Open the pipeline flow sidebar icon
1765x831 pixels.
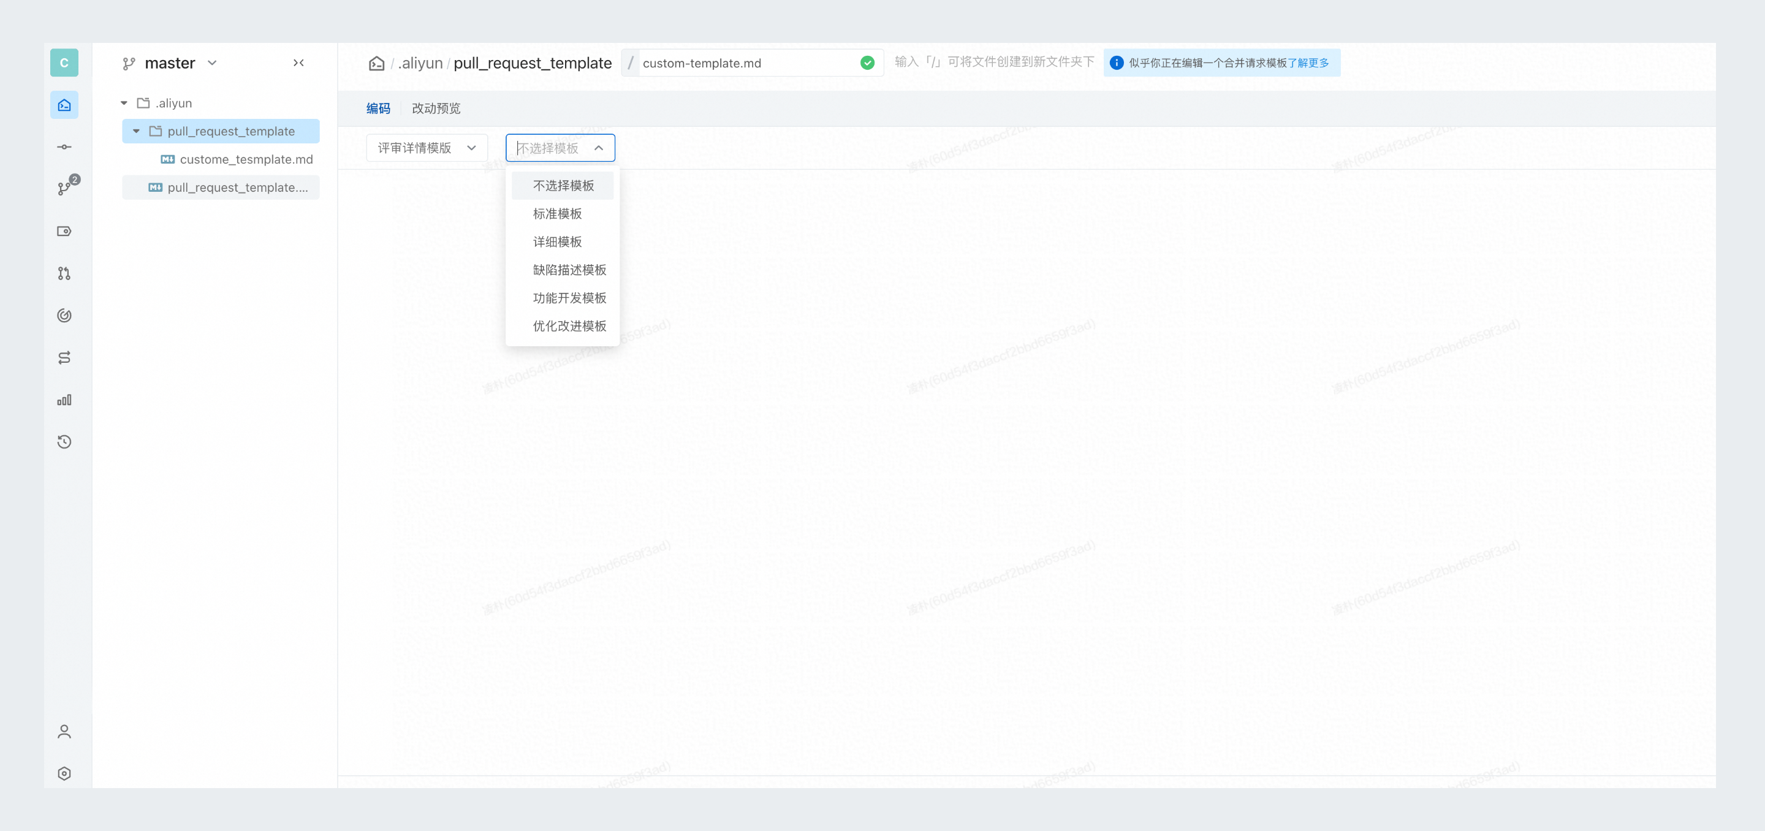64,358
